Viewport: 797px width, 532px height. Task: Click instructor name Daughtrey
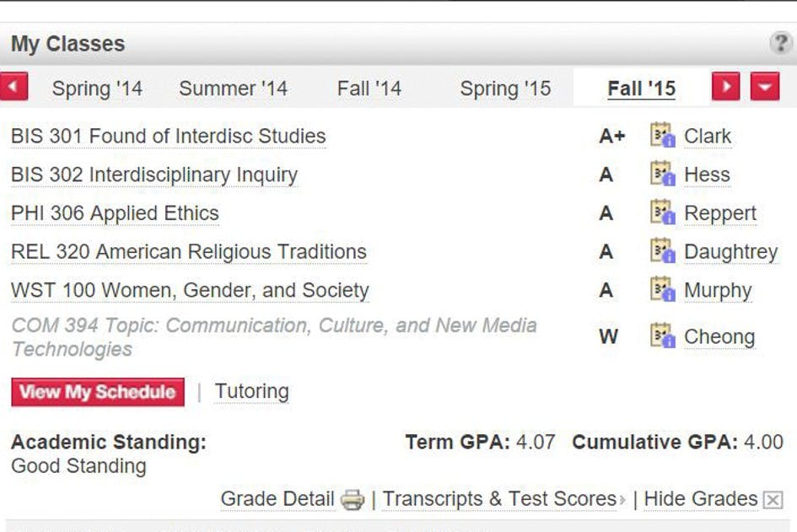pos(730,251)
